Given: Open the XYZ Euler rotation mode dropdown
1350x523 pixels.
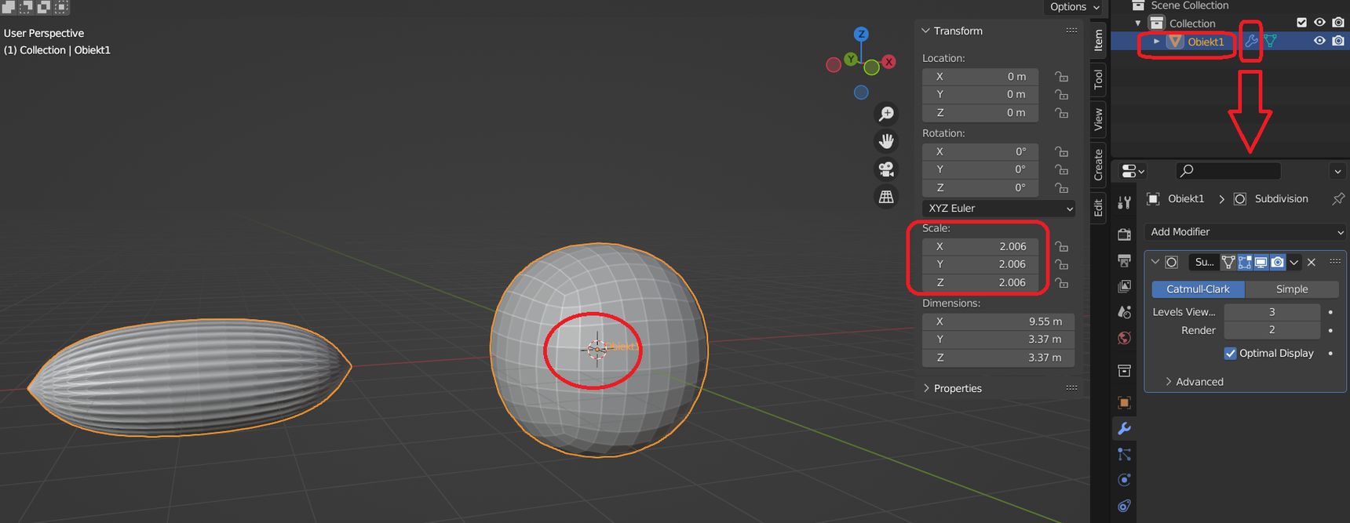Looking at the screenshot, I should tap(998, 208).
